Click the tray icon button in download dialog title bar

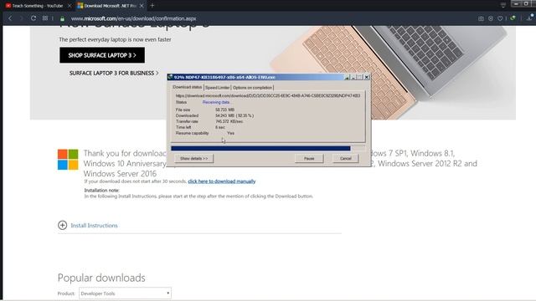click(347, 78)
